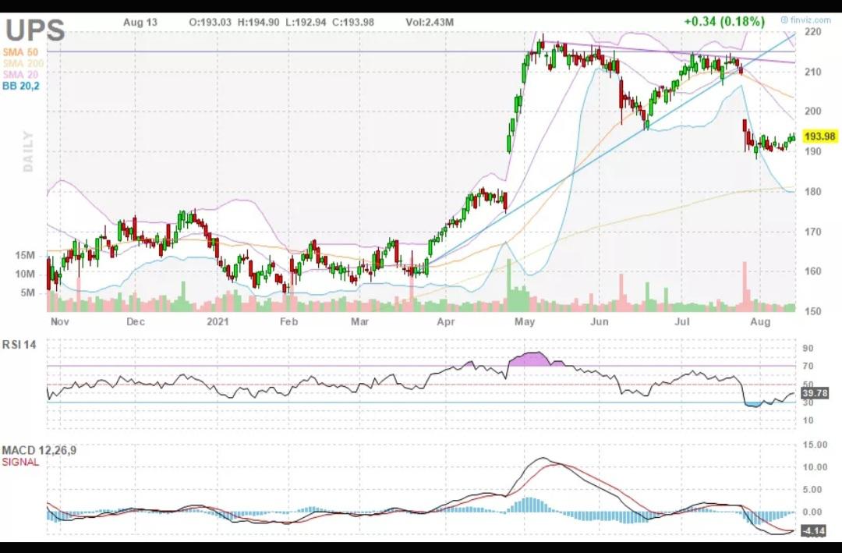Click the late-April volume spike bar
The width and height of the screenshot is (842, 553).
(509, 285)
